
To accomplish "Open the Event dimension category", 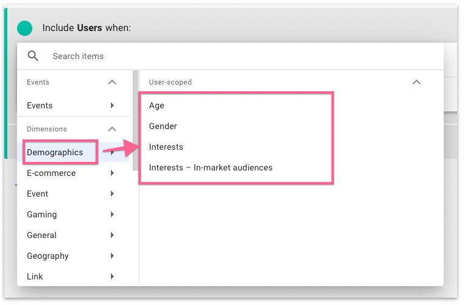I will point(38,194).
